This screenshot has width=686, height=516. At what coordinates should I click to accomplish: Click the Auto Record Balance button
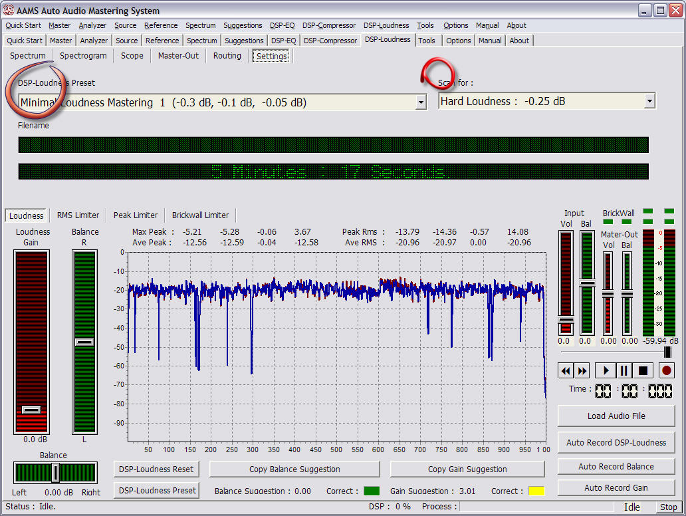click(616, 467)
